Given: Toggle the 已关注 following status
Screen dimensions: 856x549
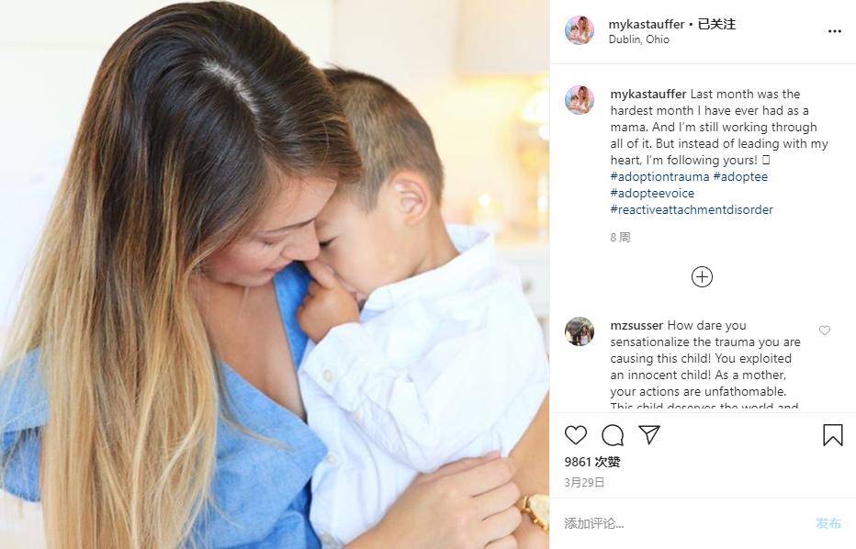Looking at the screenshot, I should pos(716,24).
